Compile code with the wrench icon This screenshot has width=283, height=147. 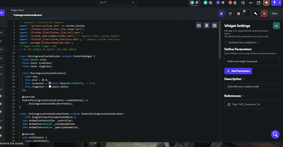(256, 14)
